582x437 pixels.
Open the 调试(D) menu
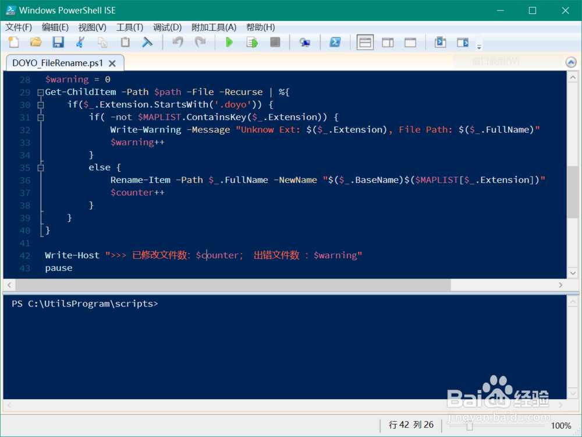pos(168,27)
